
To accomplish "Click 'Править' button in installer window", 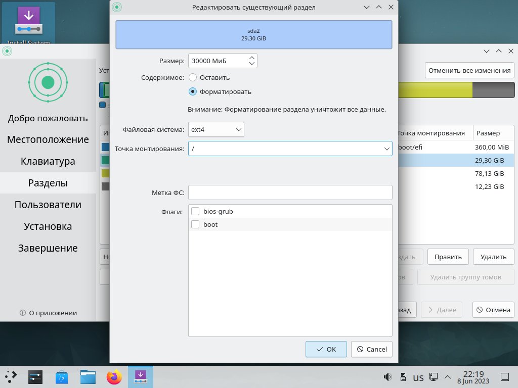I will (448, 257).
